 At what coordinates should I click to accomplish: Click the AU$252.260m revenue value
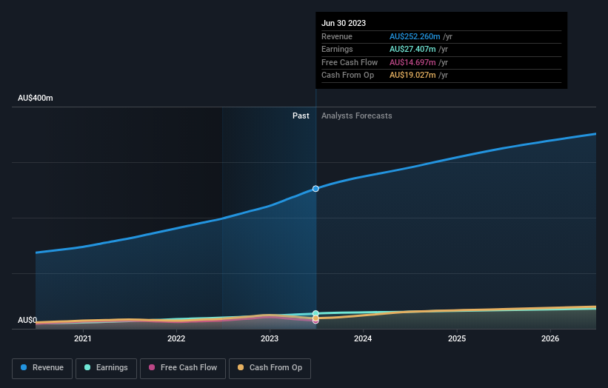(415, 36)
